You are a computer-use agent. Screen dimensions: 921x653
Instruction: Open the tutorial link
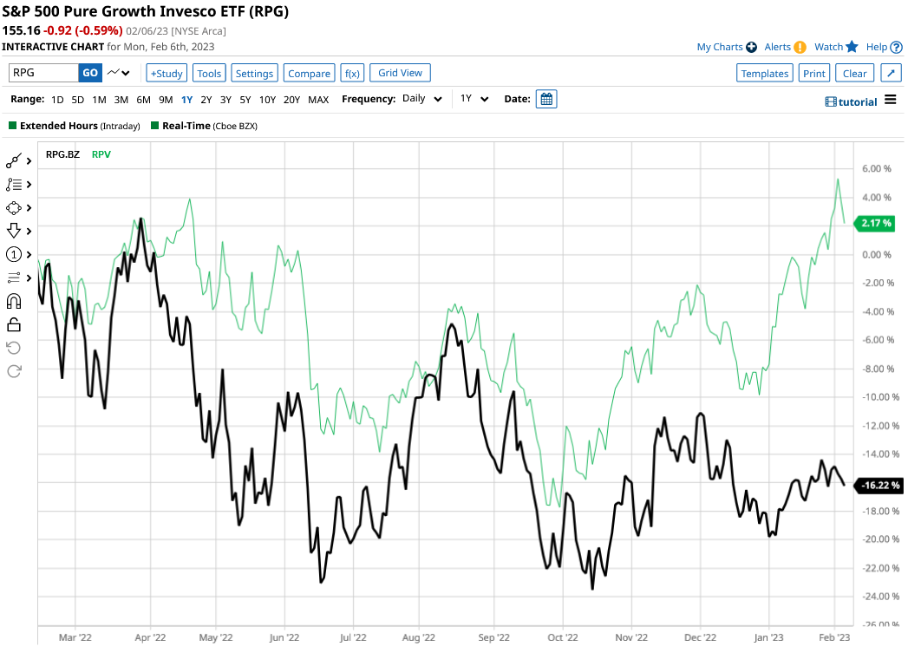[x=851, y=101]
